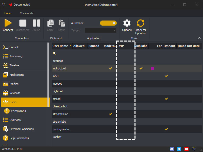The height and width of the screenshot is (152, 203).
Task: Click instructbot's purple highlight color swatch
Action: click(153, 68)
